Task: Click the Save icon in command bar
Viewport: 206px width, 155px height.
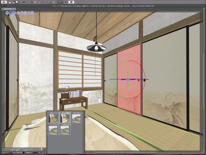Action: click(x=17, y=2)
